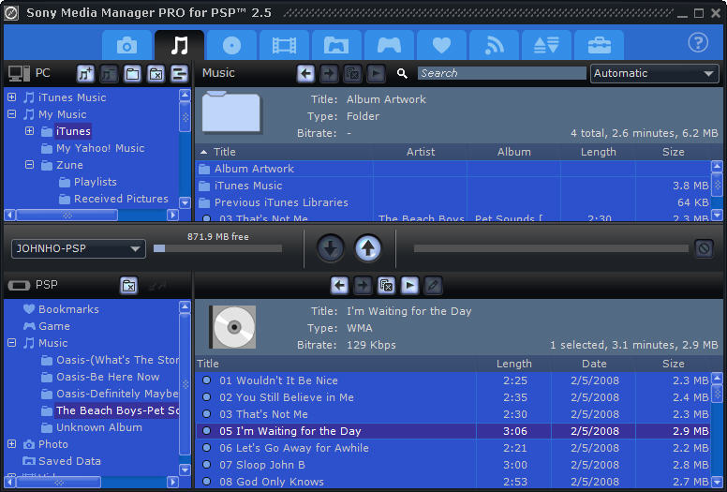The image size is (727, 492).
Task: Open the Automatic dropdown
Action: [x=654, y=73]
